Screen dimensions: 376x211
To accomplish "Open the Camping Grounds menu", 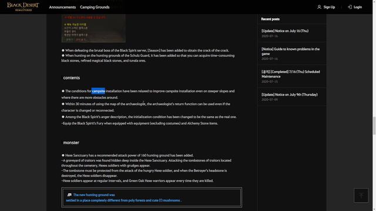I will [95, 7].
